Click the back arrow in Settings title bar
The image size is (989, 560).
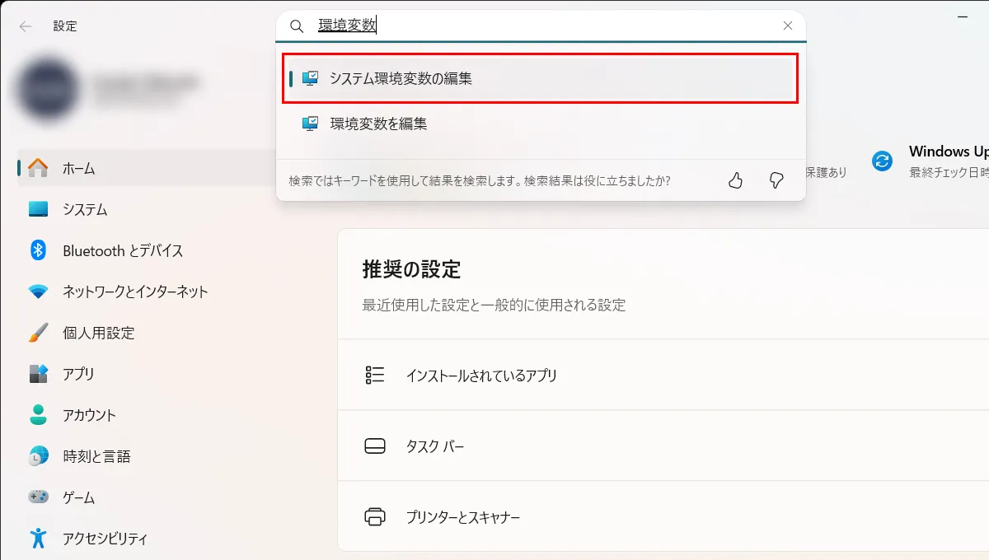point(26,26)
